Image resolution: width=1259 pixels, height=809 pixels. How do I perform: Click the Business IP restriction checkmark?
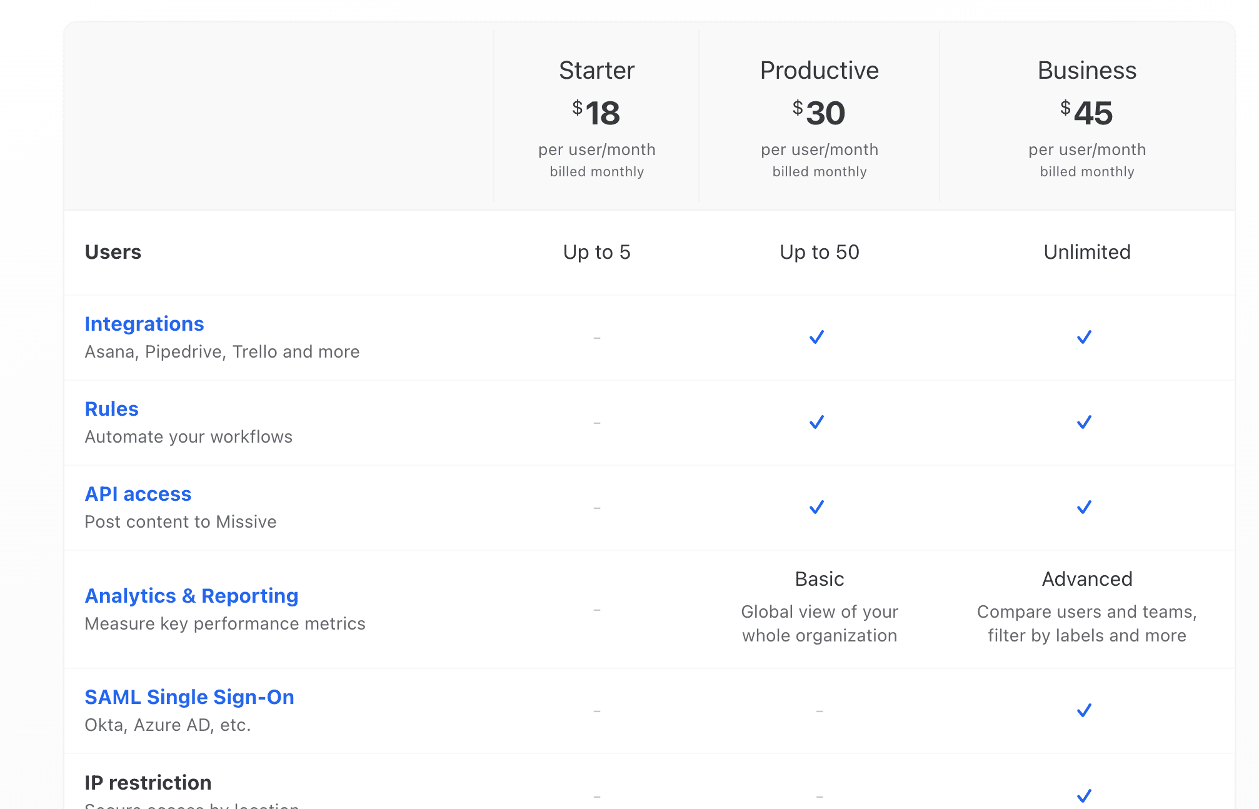[x=1086, y=797]
